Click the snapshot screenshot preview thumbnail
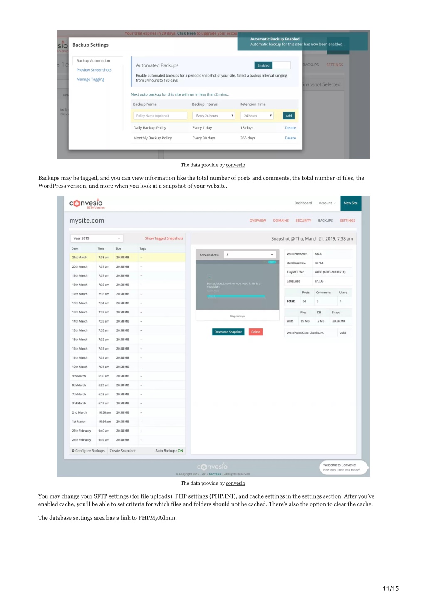The width and height of the screenshot is (426, 603). coord(237,285)
